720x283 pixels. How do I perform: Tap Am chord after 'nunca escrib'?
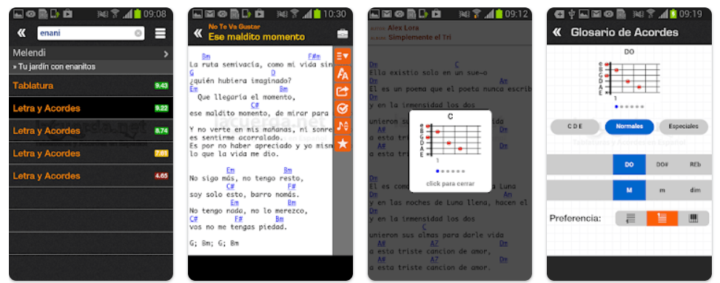[503, 81]
